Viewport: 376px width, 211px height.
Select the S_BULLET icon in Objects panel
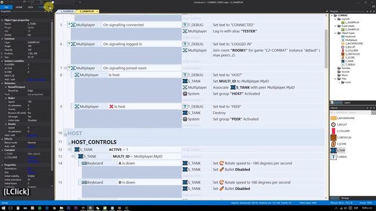(x=333, y=125)
